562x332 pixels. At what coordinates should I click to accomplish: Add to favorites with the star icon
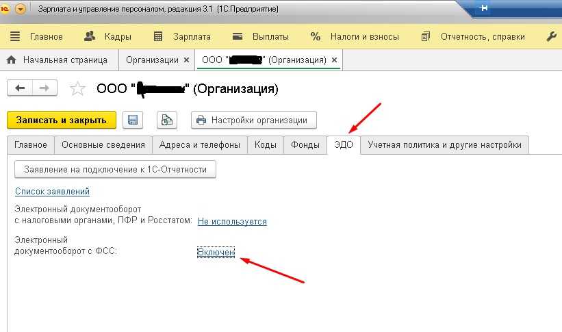point(77,88)
